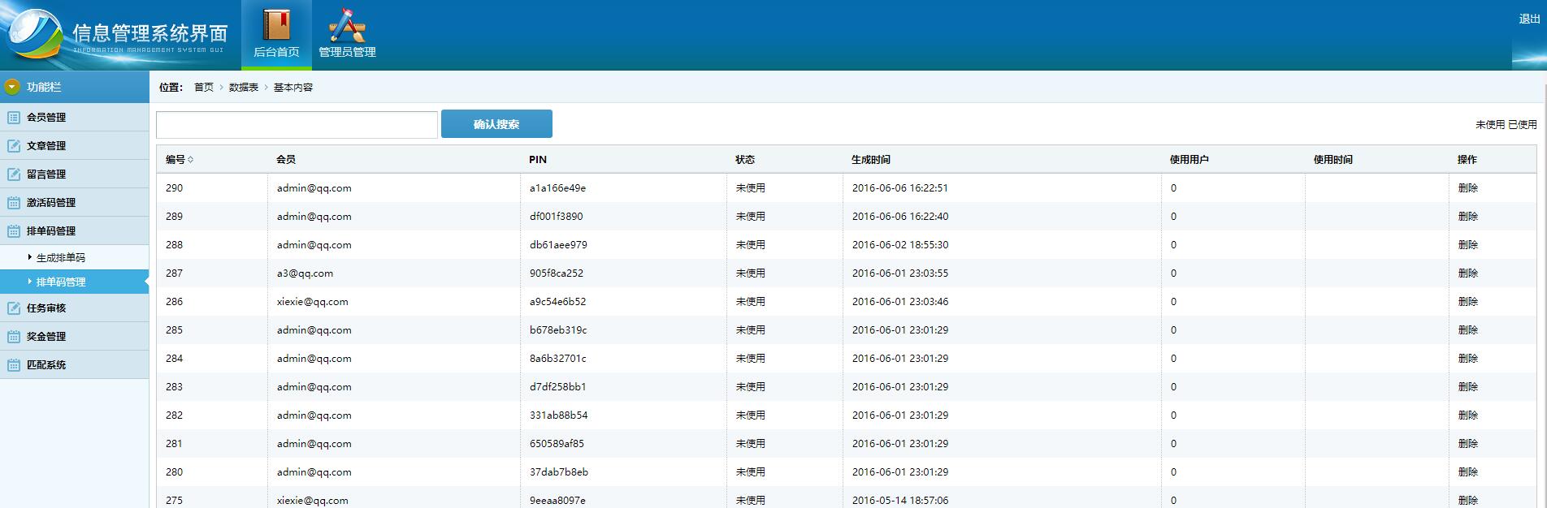Open 管理员管理 tools icon
This screenshot has height=508, width=1547.
click(347, 24)
